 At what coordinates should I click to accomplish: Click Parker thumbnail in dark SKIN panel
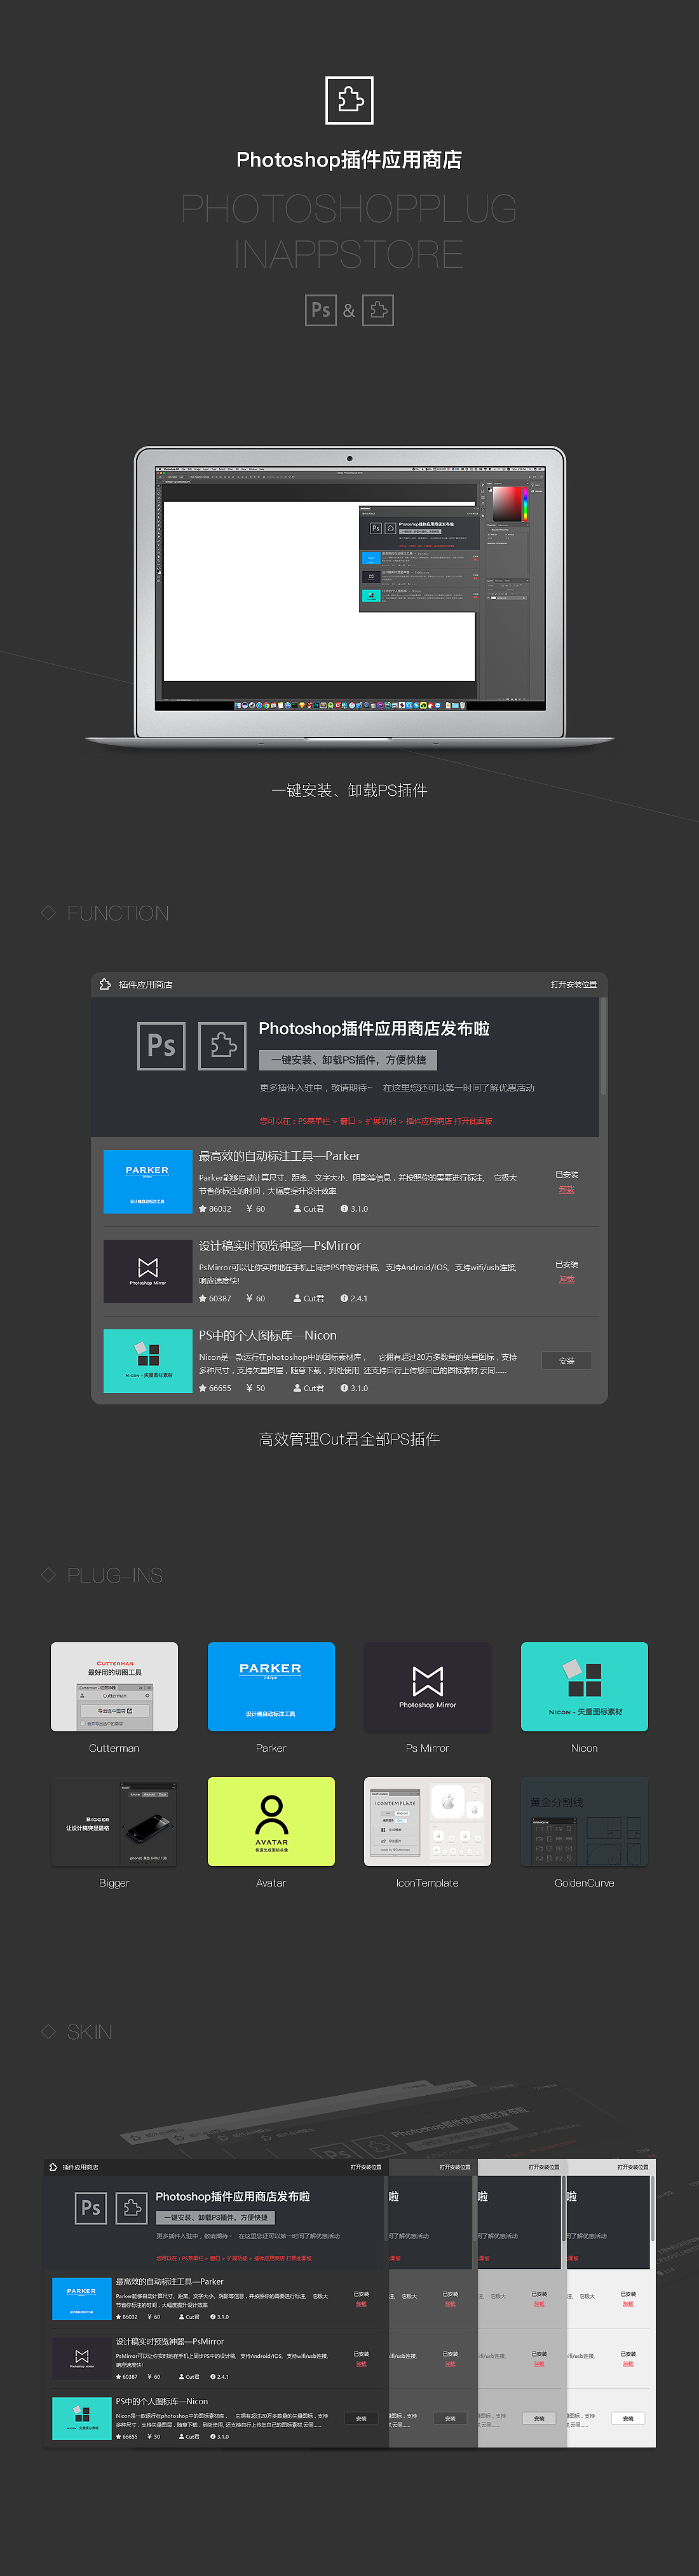82,2299
